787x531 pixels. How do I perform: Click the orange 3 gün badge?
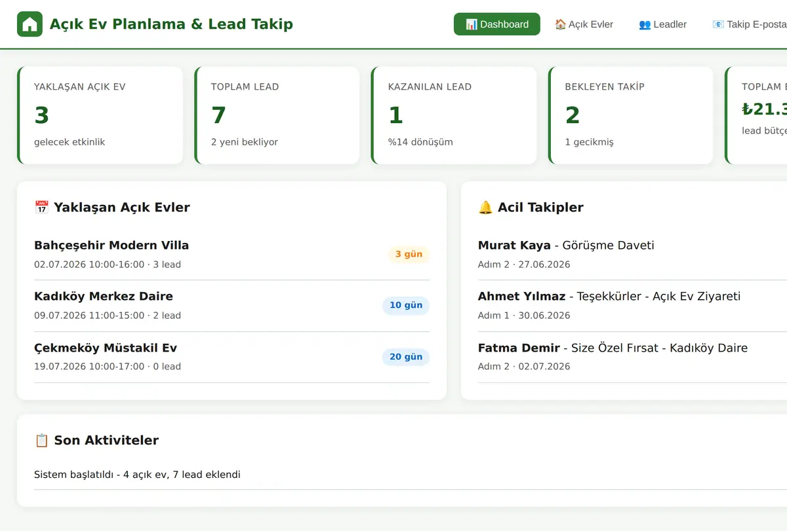409,254
